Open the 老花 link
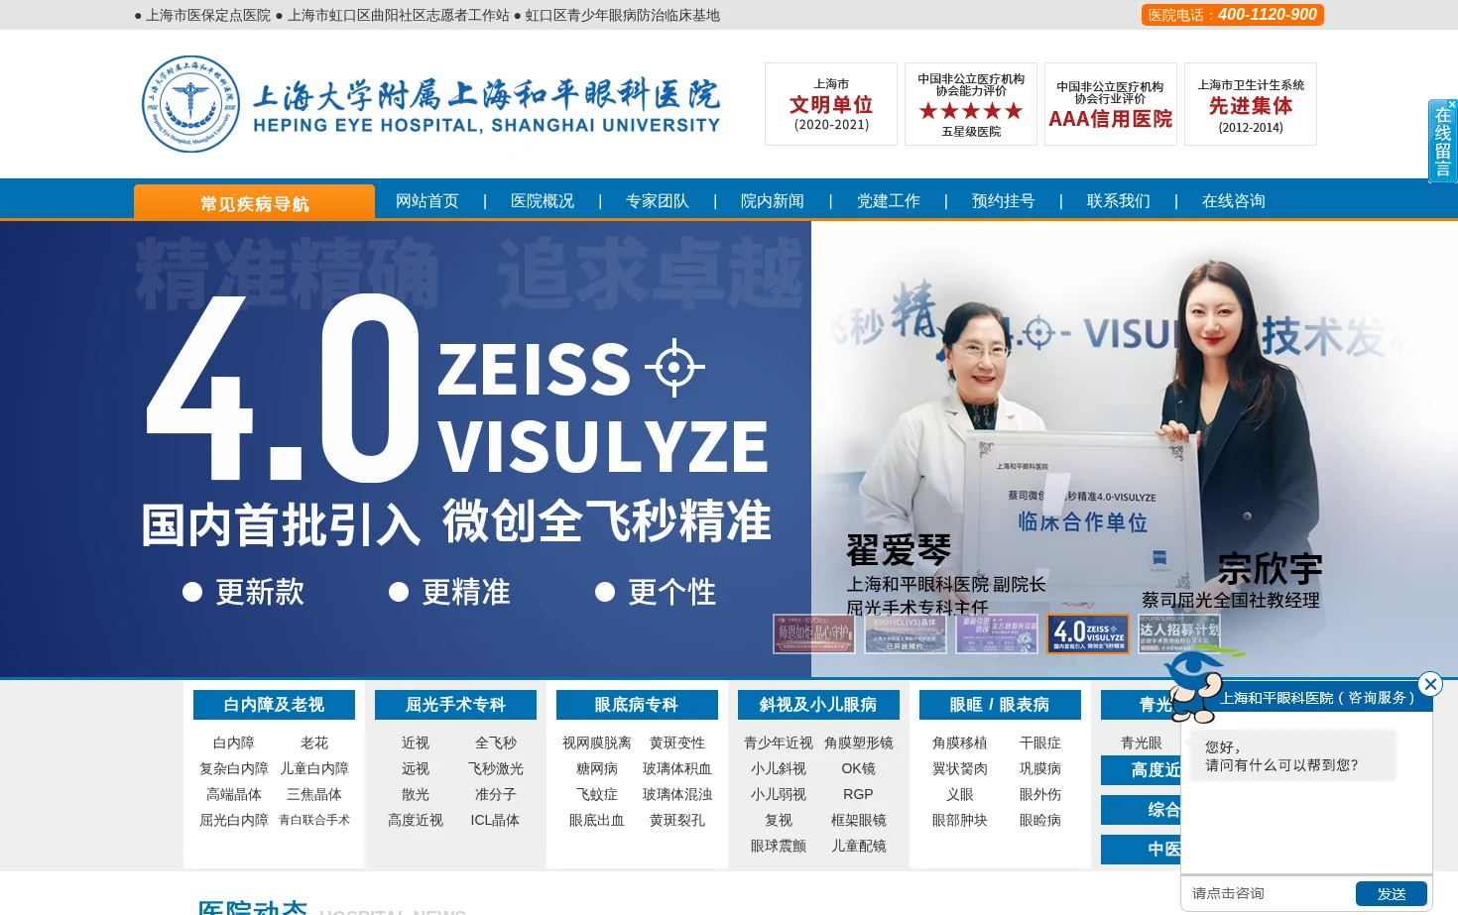 pos(314,743)
